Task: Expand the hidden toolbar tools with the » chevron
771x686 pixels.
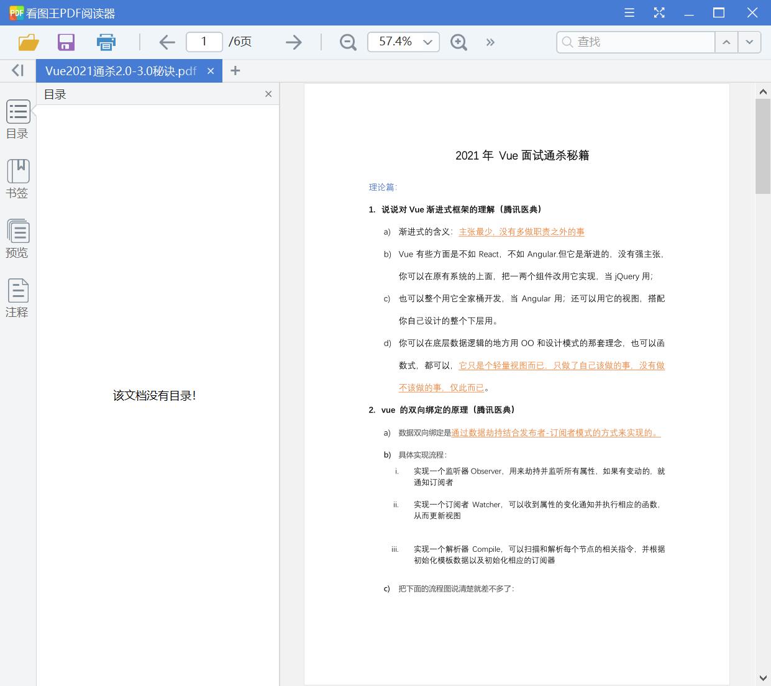Action: [490, 42]
